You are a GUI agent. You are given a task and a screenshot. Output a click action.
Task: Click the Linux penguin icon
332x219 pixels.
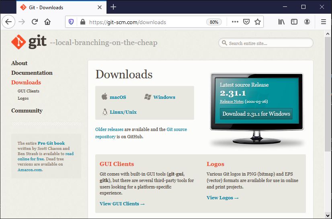(105, 112)
